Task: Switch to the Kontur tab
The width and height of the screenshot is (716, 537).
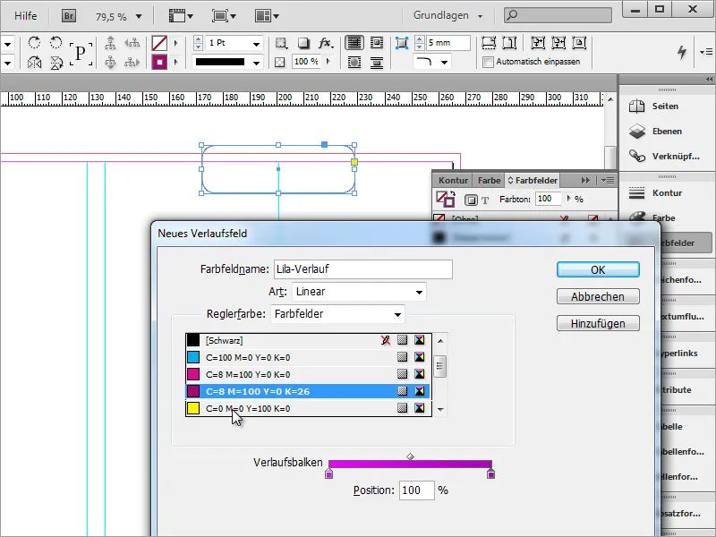Action: pos(453,181)
